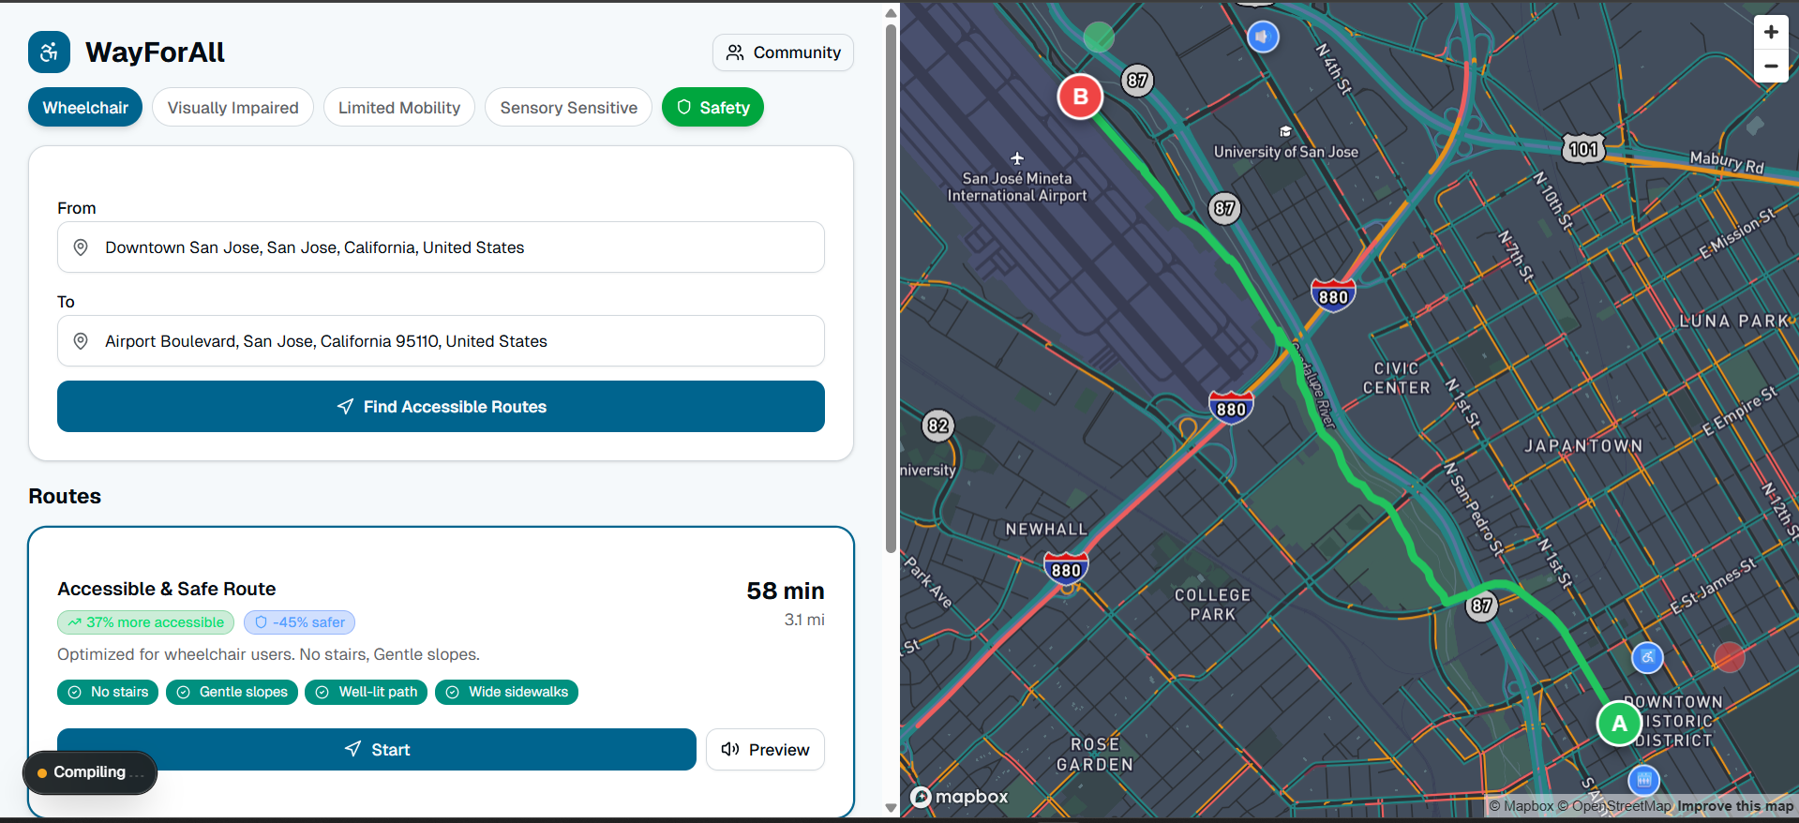The height and width of the screenshot is (823, 1799).
Task: Click the green circle marker near B
Action: (1099, 37)
